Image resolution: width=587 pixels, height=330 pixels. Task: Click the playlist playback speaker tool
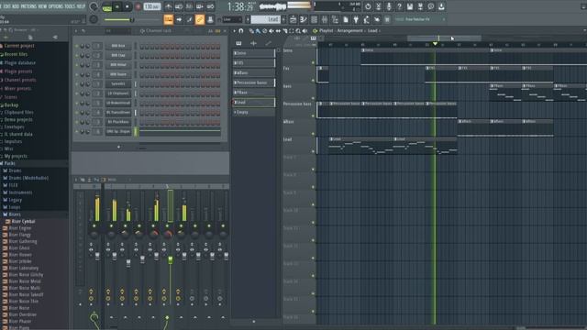tap(305, 30)
